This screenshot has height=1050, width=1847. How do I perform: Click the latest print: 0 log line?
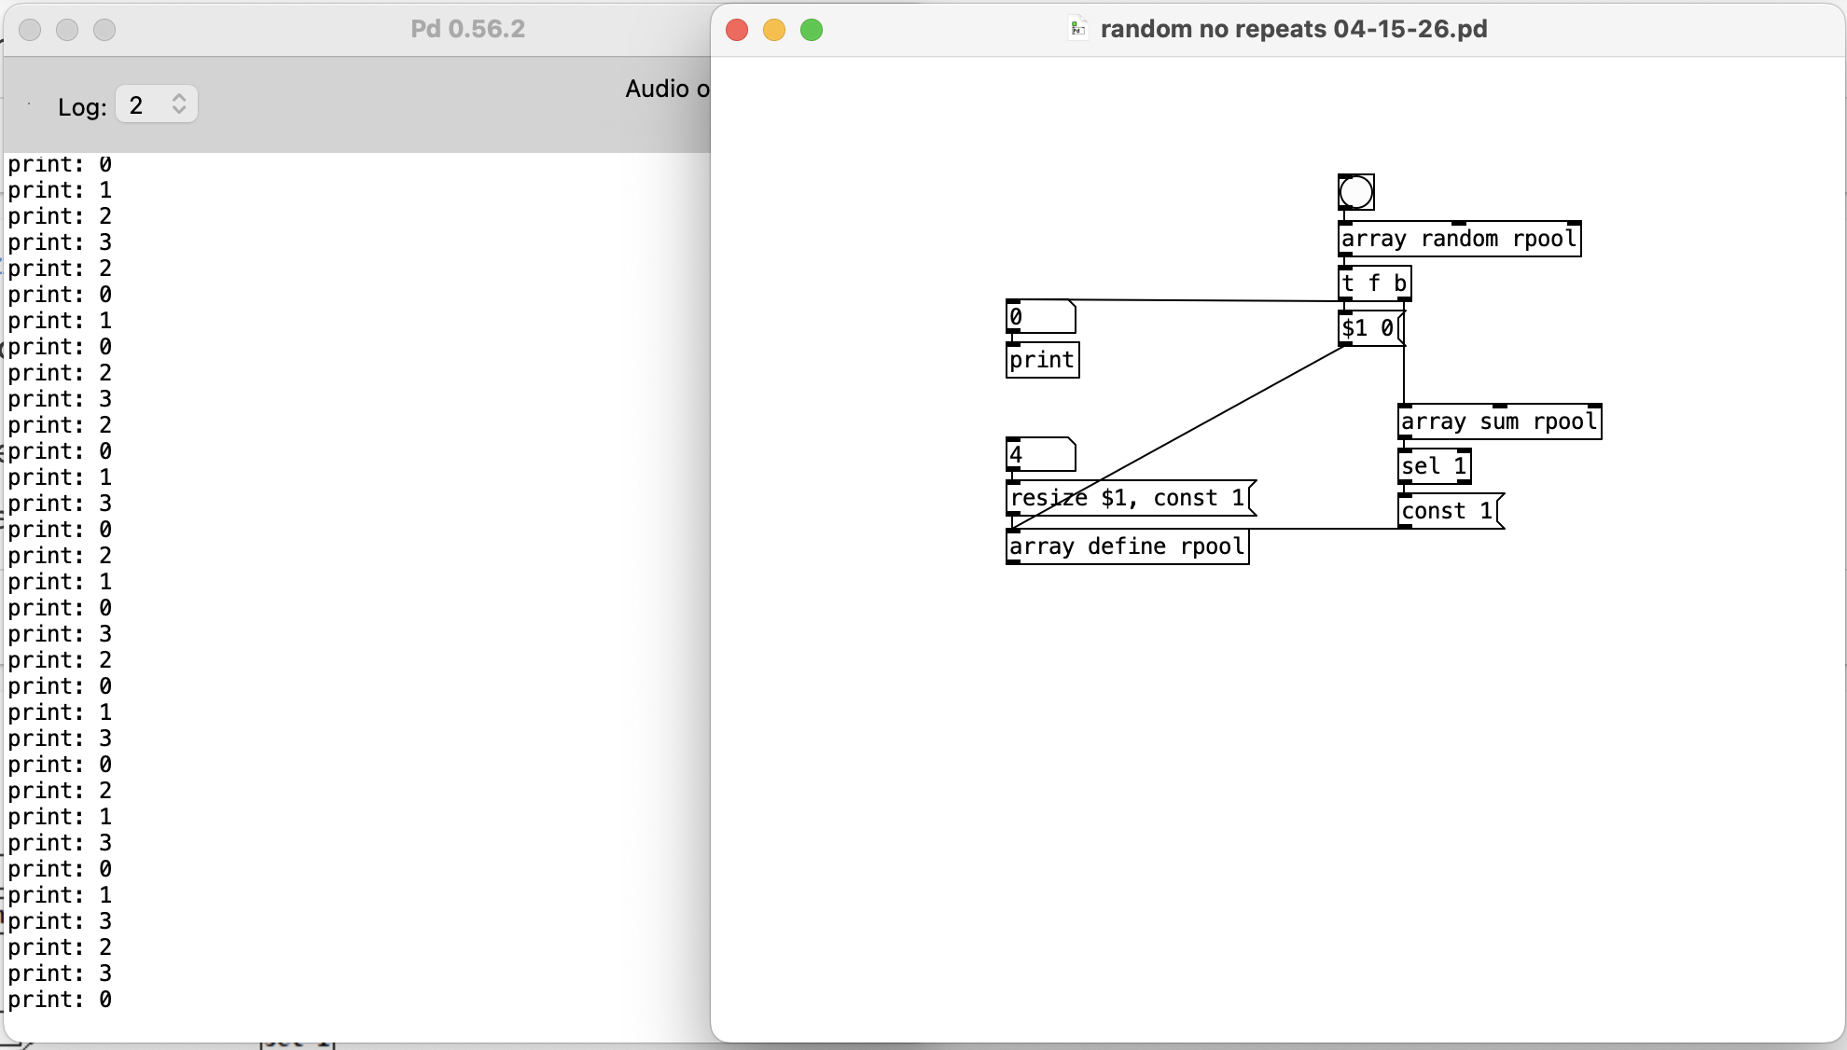62,1001
